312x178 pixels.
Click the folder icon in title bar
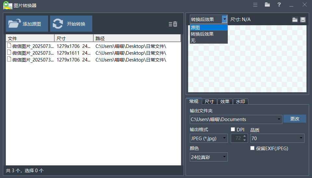point(267,5)
